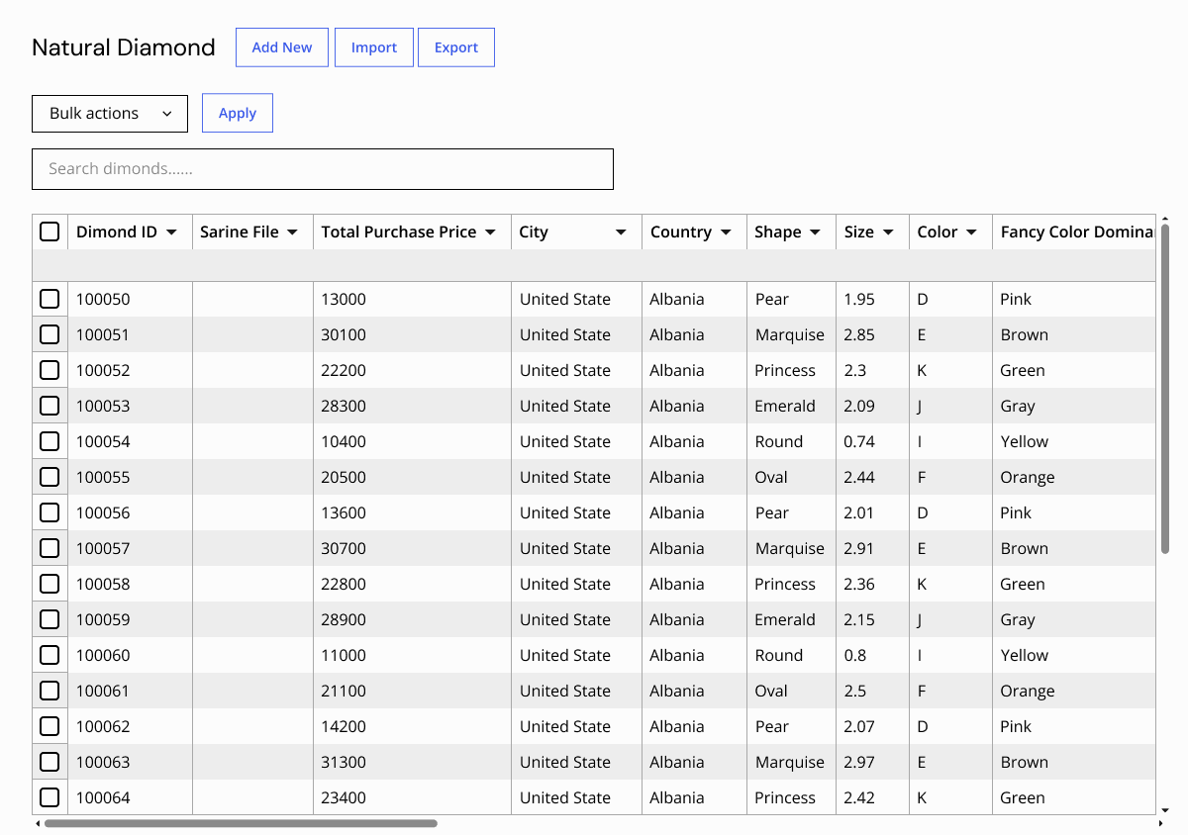Apply the selected bulk action
The image size is (1188, 835).
click(238, 113)
